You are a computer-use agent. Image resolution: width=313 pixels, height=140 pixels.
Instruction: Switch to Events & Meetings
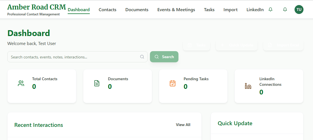(x=176, y=10)
